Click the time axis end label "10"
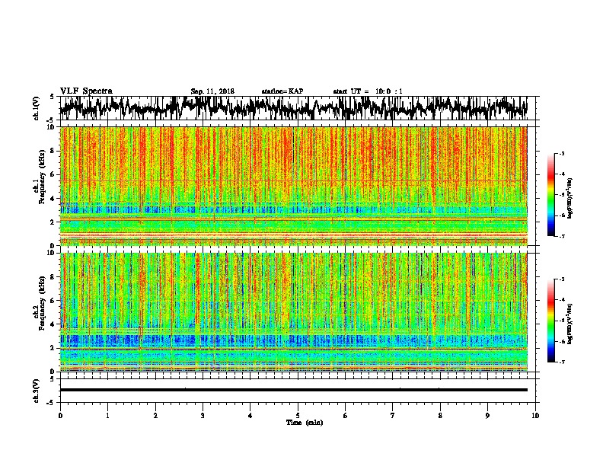Viewport: 603px width, 466px height. tap(535, 416)
